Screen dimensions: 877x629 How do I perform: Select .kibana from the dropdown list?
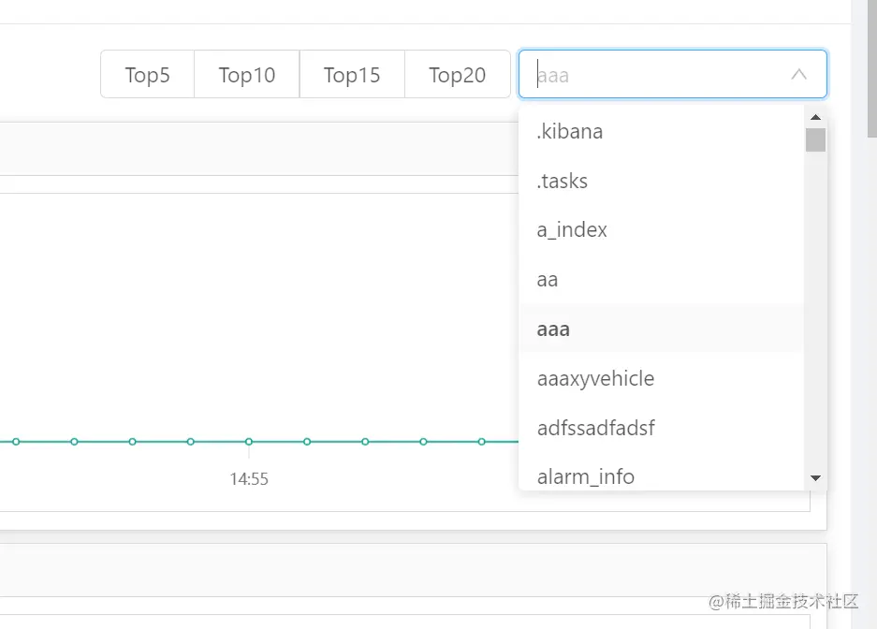click(570, 132)
